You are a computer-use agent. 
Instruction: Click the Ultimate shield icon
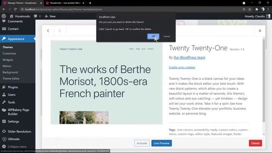click(4, 139)
